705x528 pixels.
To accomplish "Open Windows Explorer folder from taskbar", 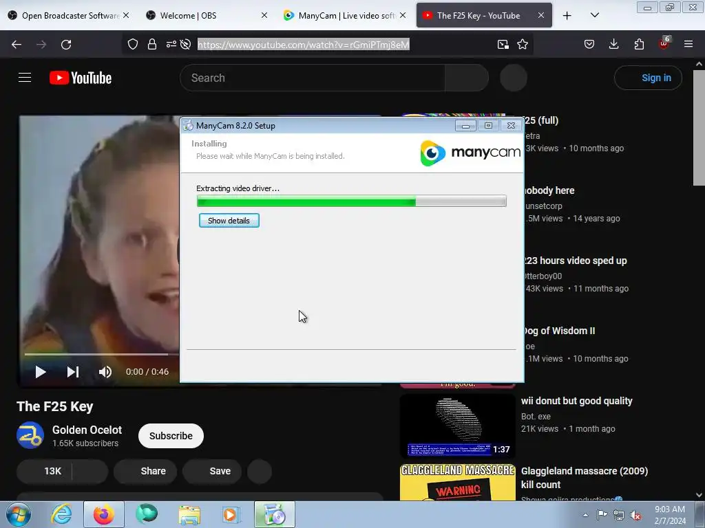I will 189,514.
